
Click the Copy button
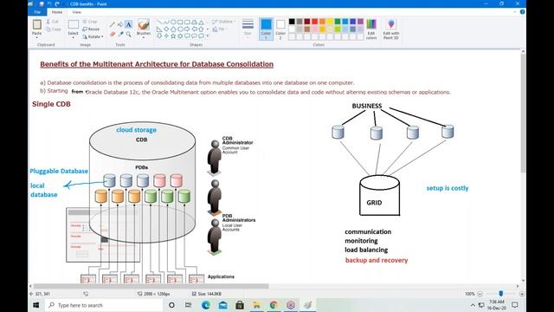(54, 29)
